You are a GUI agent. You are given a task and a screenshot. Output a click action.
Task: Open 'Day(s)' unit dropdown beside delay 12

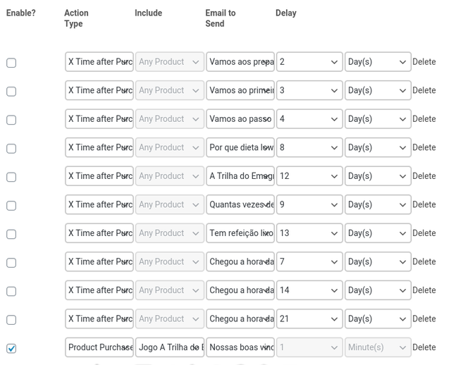point(378,175)
